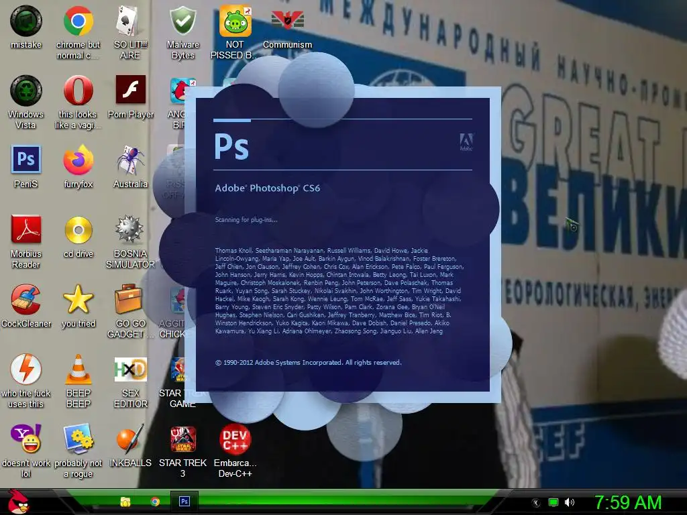Open the HxD hex editor desktop icon
687x515 pixels.
(x=131, y=369)
